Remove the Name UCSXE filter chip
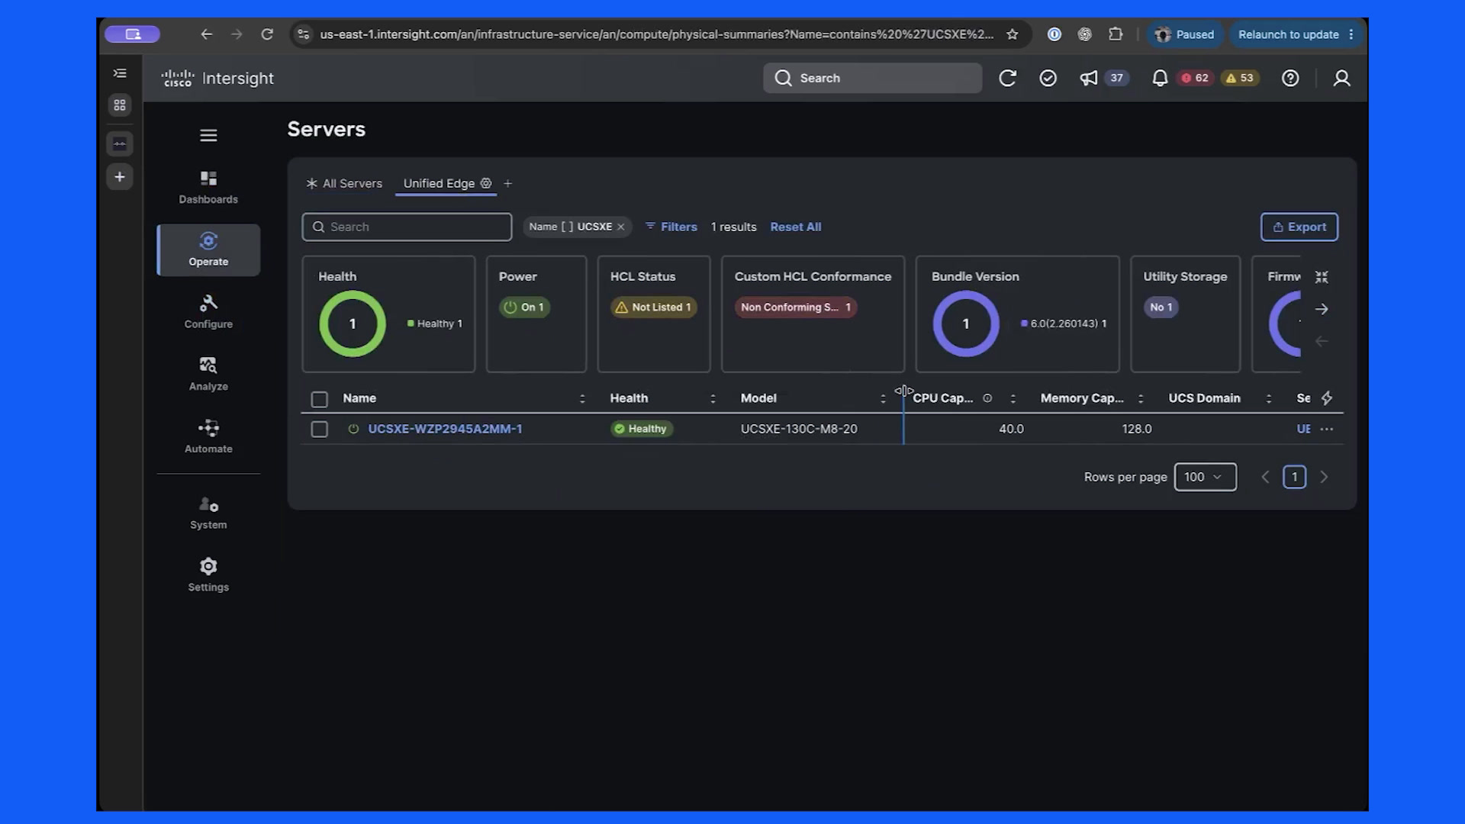 click(x=621, y=227)
